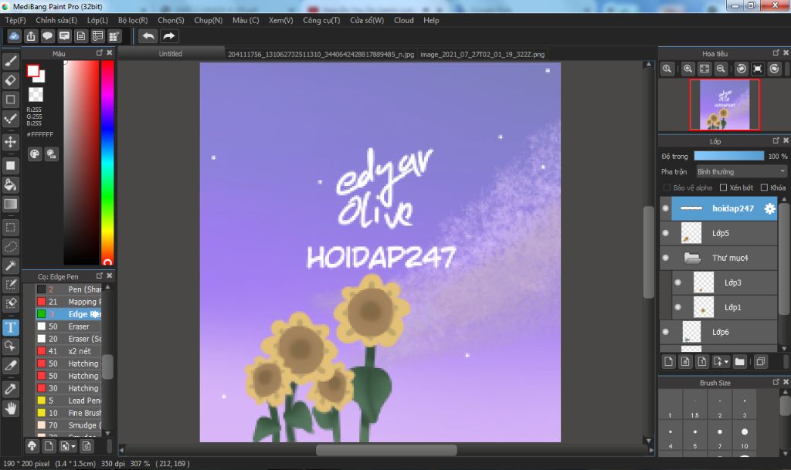This screenshot has height=470, width=791.
Task: Enable the Xén bớt checkbox
Action: [723, 188]
